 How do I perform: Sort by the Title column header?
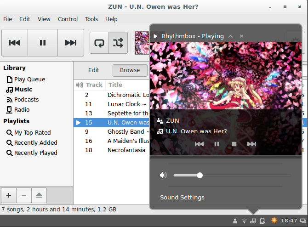tap(115, 85)
